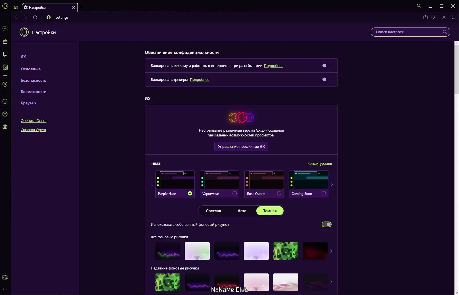Viewport: 459px width, 295px height.
Task: Select the Vaporwave theme radio
Action: point(234,193)
